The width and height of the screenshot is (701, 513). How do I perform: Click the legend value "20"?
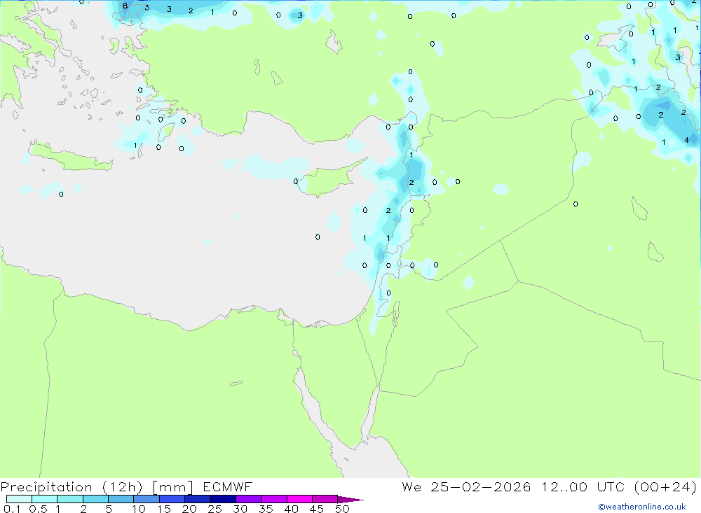pyautogui.click(x=189, y=509)
